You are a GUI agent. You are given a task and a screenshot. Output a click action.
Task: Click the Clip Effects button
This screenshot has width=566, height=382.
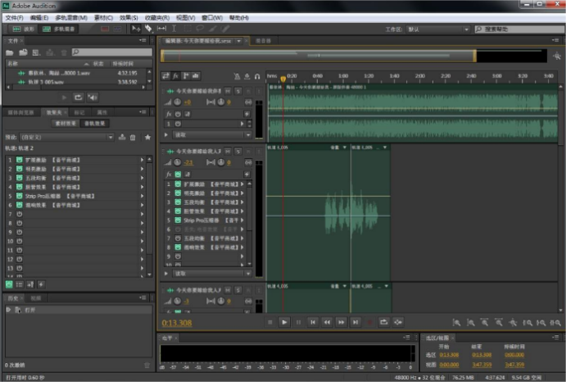click(66, 123)
